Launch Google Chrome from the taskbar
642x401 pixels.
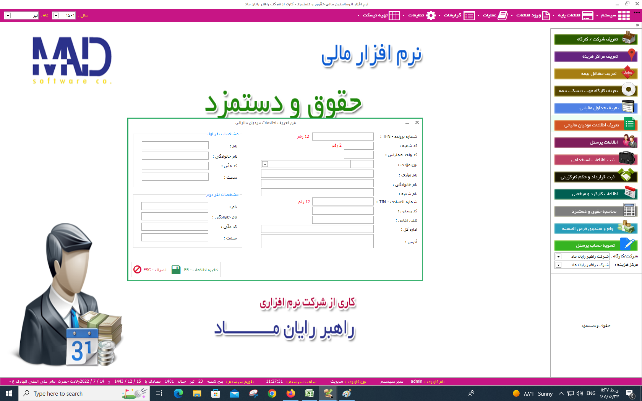tap(272, 393)
